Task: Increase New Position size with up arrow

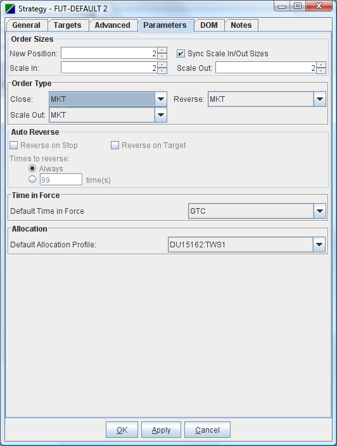Action: coord(162,51)
